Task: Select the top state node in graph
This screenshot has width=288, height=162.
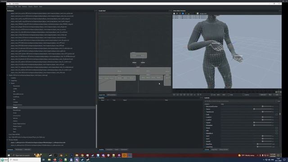Action: tap(139, 55)
